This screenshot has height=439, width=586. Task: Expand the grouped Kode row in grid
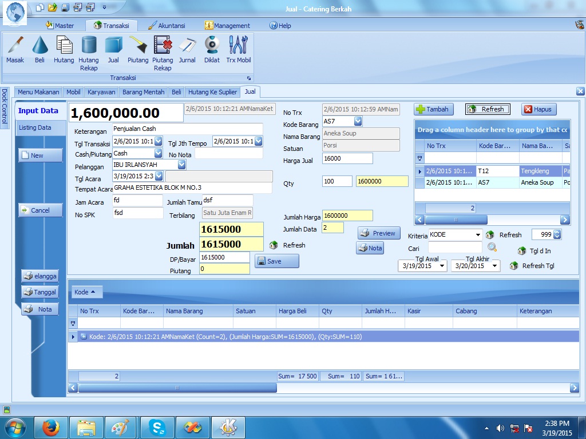click(x=84, y=337)
